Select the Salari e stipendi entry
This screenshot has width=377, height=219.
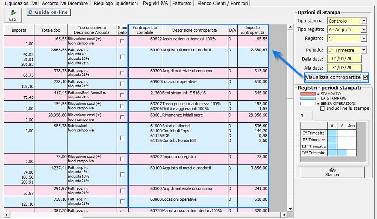[177, 126]
